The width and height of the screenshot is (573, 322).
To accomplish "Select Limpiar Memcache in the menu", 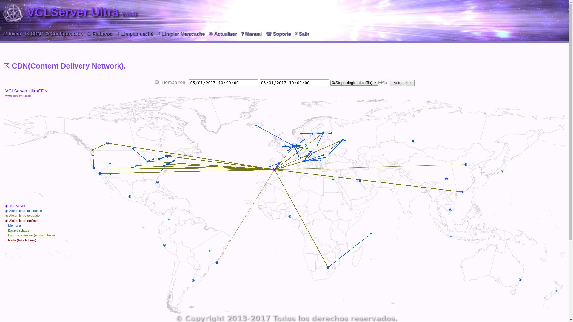I will 181,34.
